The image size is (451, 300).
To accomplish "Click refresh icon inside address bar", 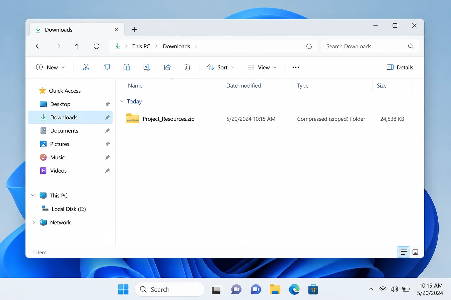I will click(x=309, y=46).
